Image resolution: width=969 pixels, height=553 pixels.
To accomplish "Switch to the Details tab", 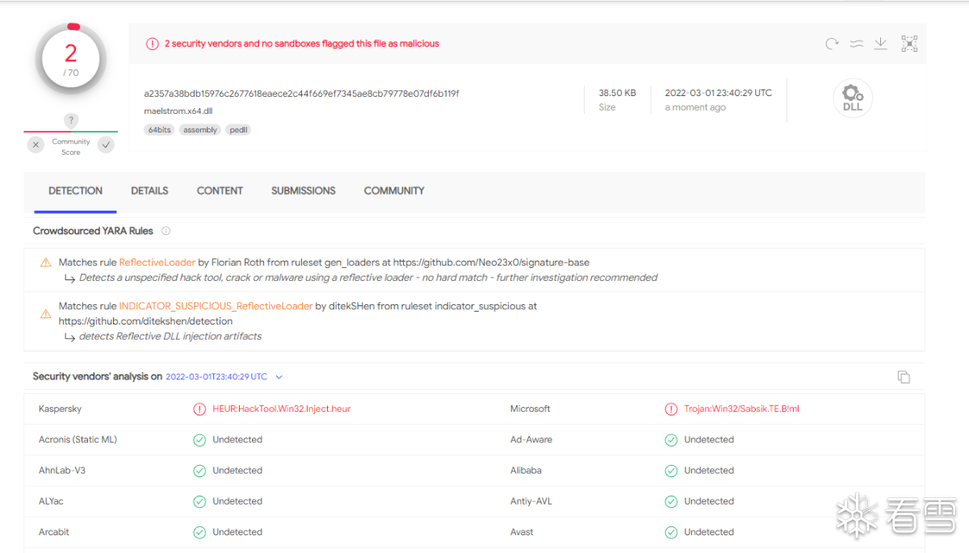I will pos(149,191).
